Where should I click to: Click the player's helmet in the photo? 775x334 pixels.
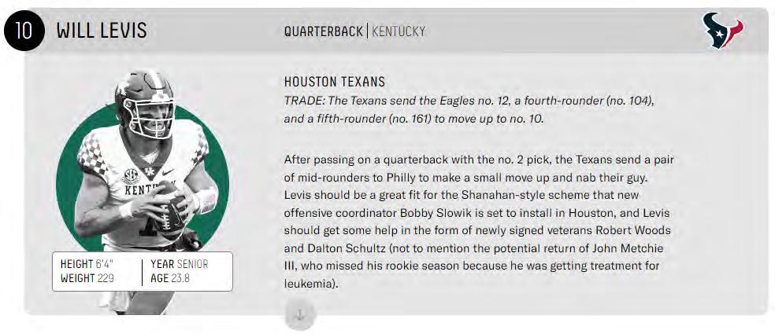(x=144, y=103)
